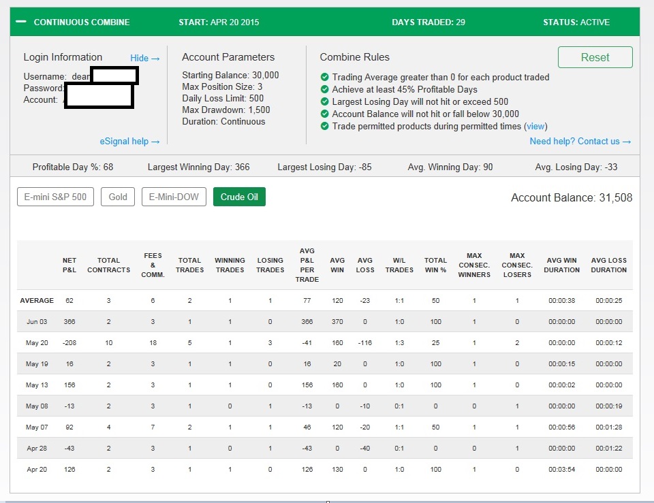Click the check icon for Account Balance rule
The width and height of the screenshot is (654, 503).
point(325,114)
